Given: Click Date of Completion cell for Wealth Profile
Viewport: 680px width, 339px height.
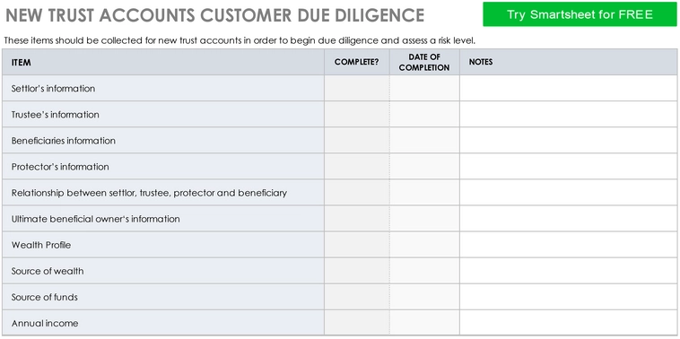Looking at the screenshot, I should [424, 245].
